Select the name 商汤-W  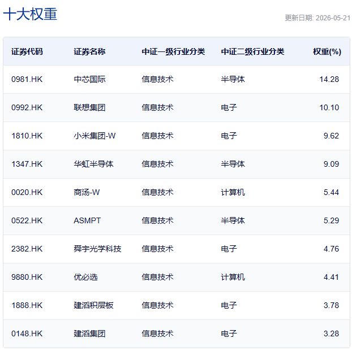tap(87, 192)
